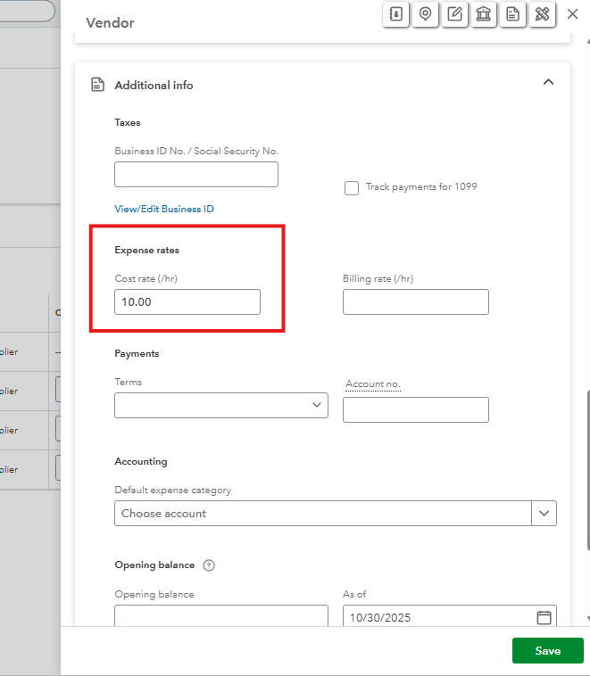Open the As of calendar picker
This screenshot has width=590, height=676.
tap(544, 617)
